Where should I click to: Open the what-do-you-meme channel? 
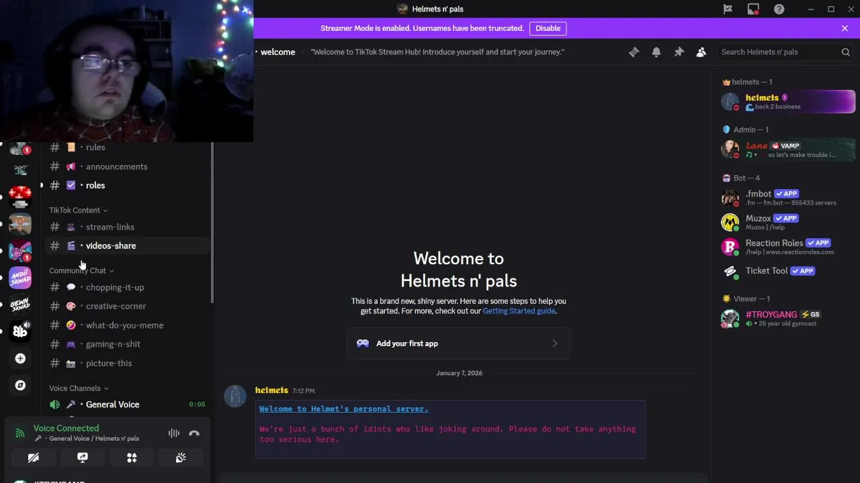(x=126, y=325)
